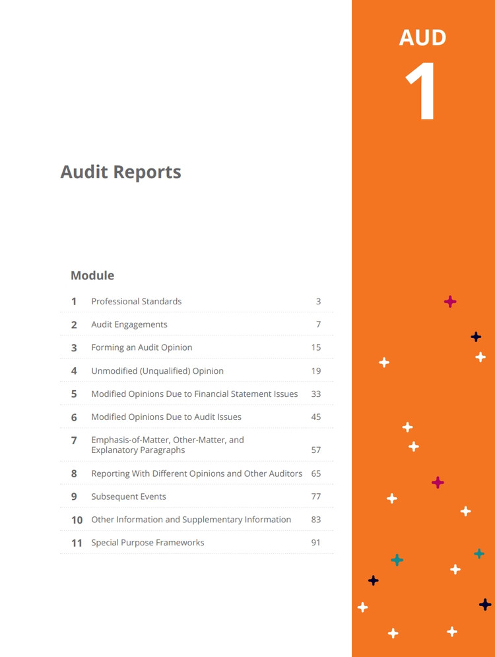Open the Audit Engagements module entry
The image size is (495, 657).
click(x=129, y=325)
